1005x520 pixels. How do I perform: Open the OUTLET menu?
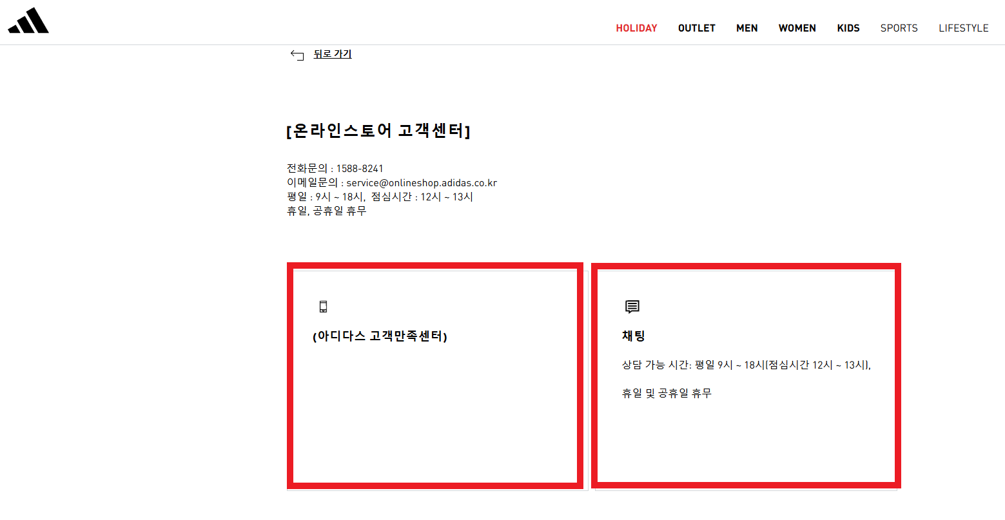click(x=697, y=28)
